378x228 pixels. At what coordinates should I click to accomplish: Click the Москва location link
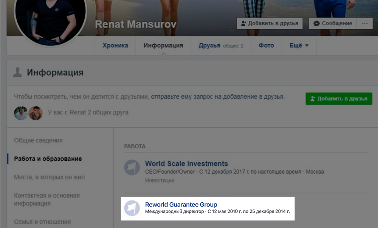tap(315, 172)
